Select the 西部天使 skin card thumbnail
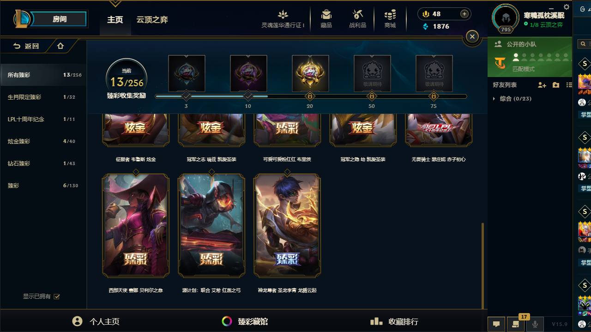This screenshot has width=591, height=332. [135, 225]
